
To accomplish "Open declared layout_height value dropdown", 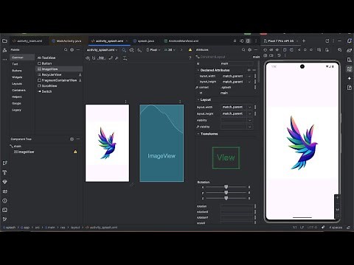I will (x=249, y=82).
